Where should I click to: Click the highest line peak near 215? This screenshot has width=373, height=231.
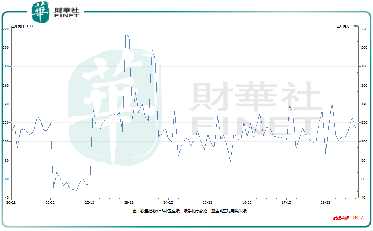126,34
